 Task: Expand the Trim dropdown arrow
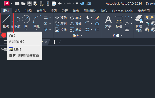91,17
